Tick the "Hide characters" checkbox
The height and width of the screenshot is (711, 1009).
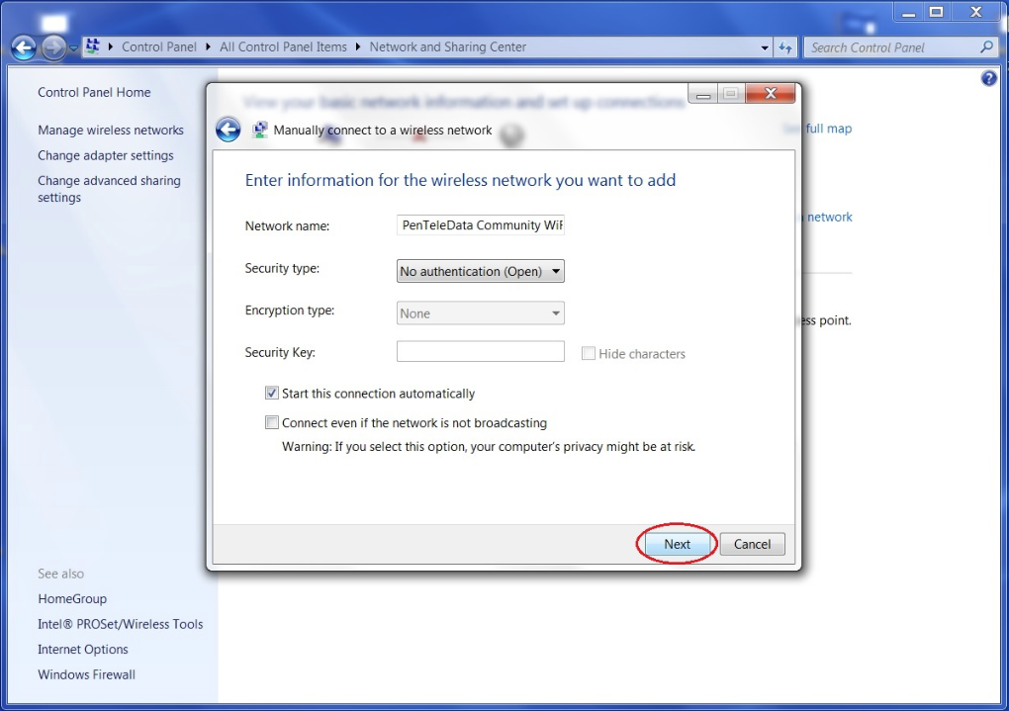[x=588, y=353]
